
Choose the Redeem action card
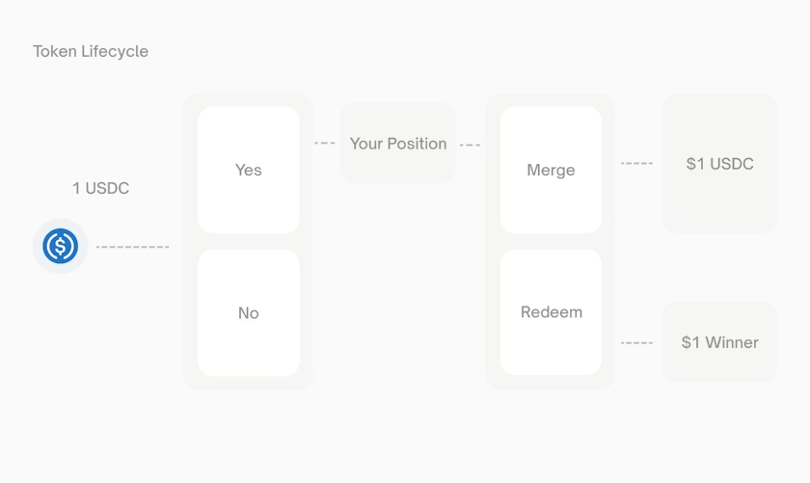551,312
